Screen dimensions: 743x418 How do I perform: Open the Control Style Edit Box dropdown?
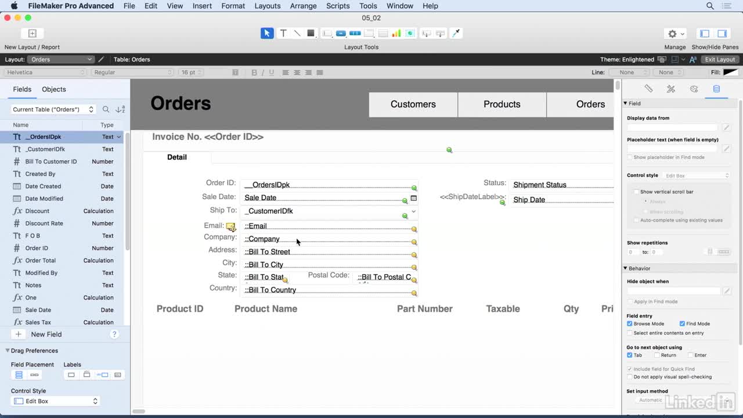[56, 401]
